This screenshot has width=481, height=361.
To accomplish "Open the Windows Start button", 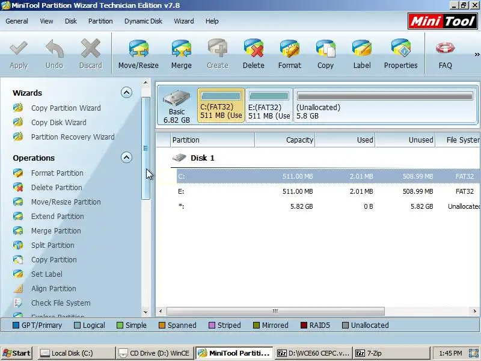I will tap(17, 353).
